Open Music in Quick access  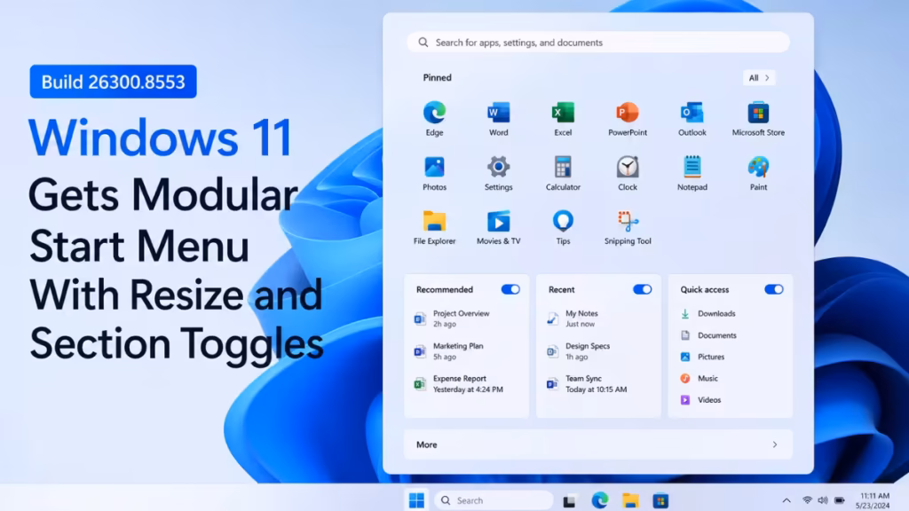[x=700, y=378]
